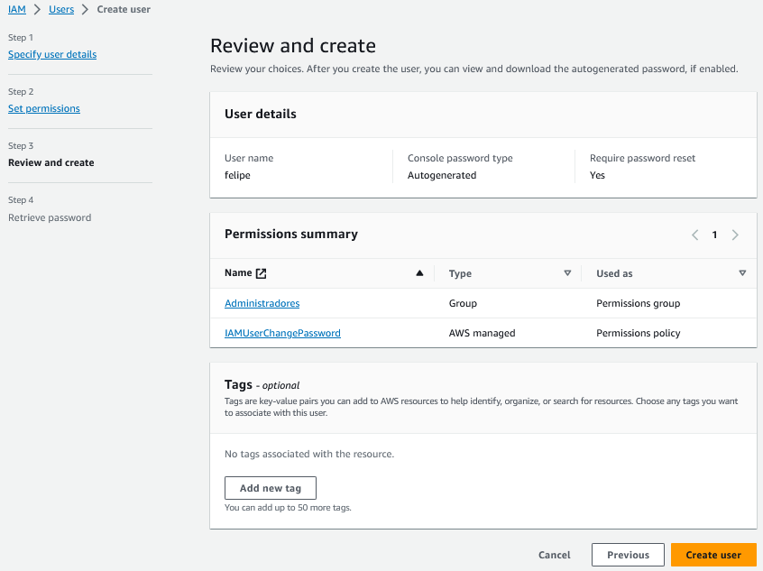The width and height of the screenshot is (763, 571).
Task: Click the orange Create user button
Action: tap(712, 555)
